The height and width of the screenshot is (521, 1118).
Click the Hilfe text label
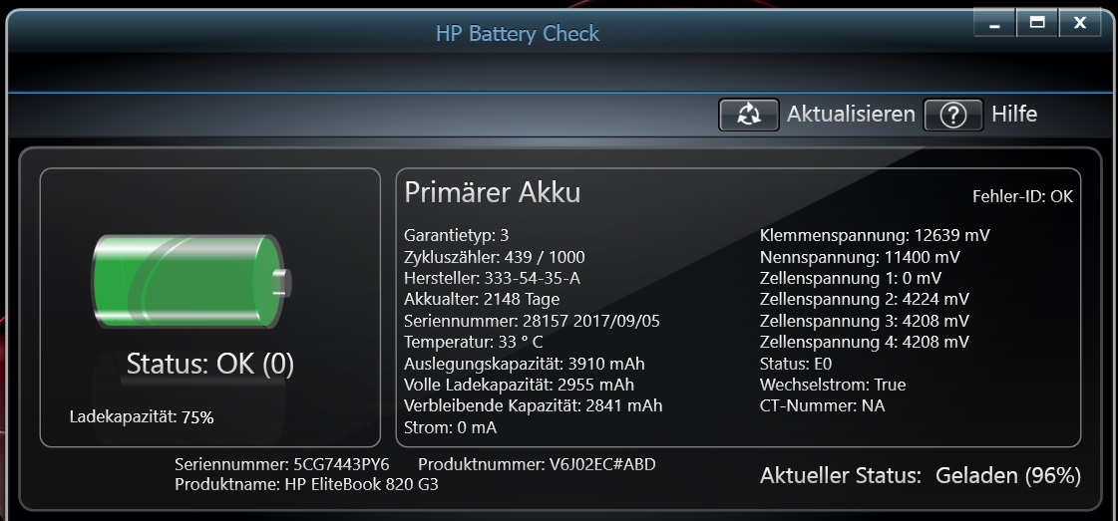pyautogui.click(x=1014, y=114)
